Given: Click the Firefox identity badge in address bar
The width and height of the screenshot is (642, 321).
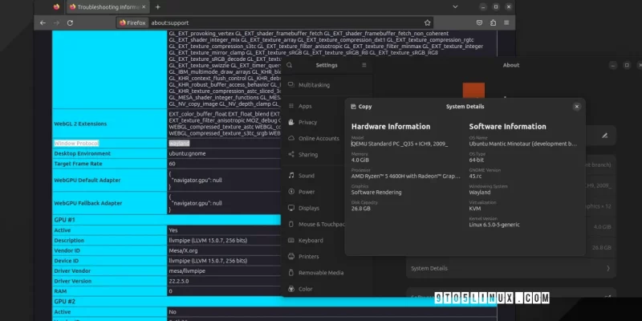Looking at the screenshot, I should [132, 23].
